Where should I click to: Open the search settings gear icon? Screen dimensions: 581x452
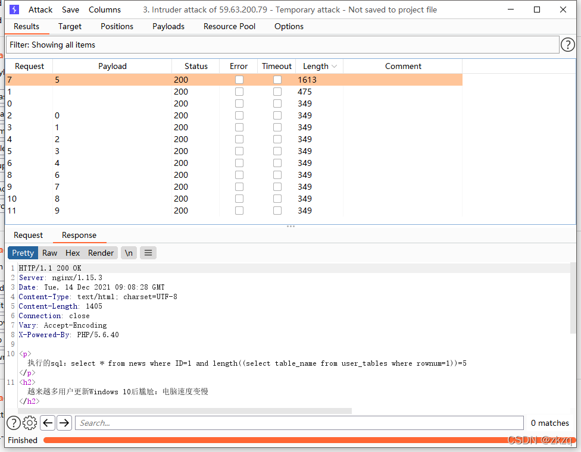click(x=30, y=423)
